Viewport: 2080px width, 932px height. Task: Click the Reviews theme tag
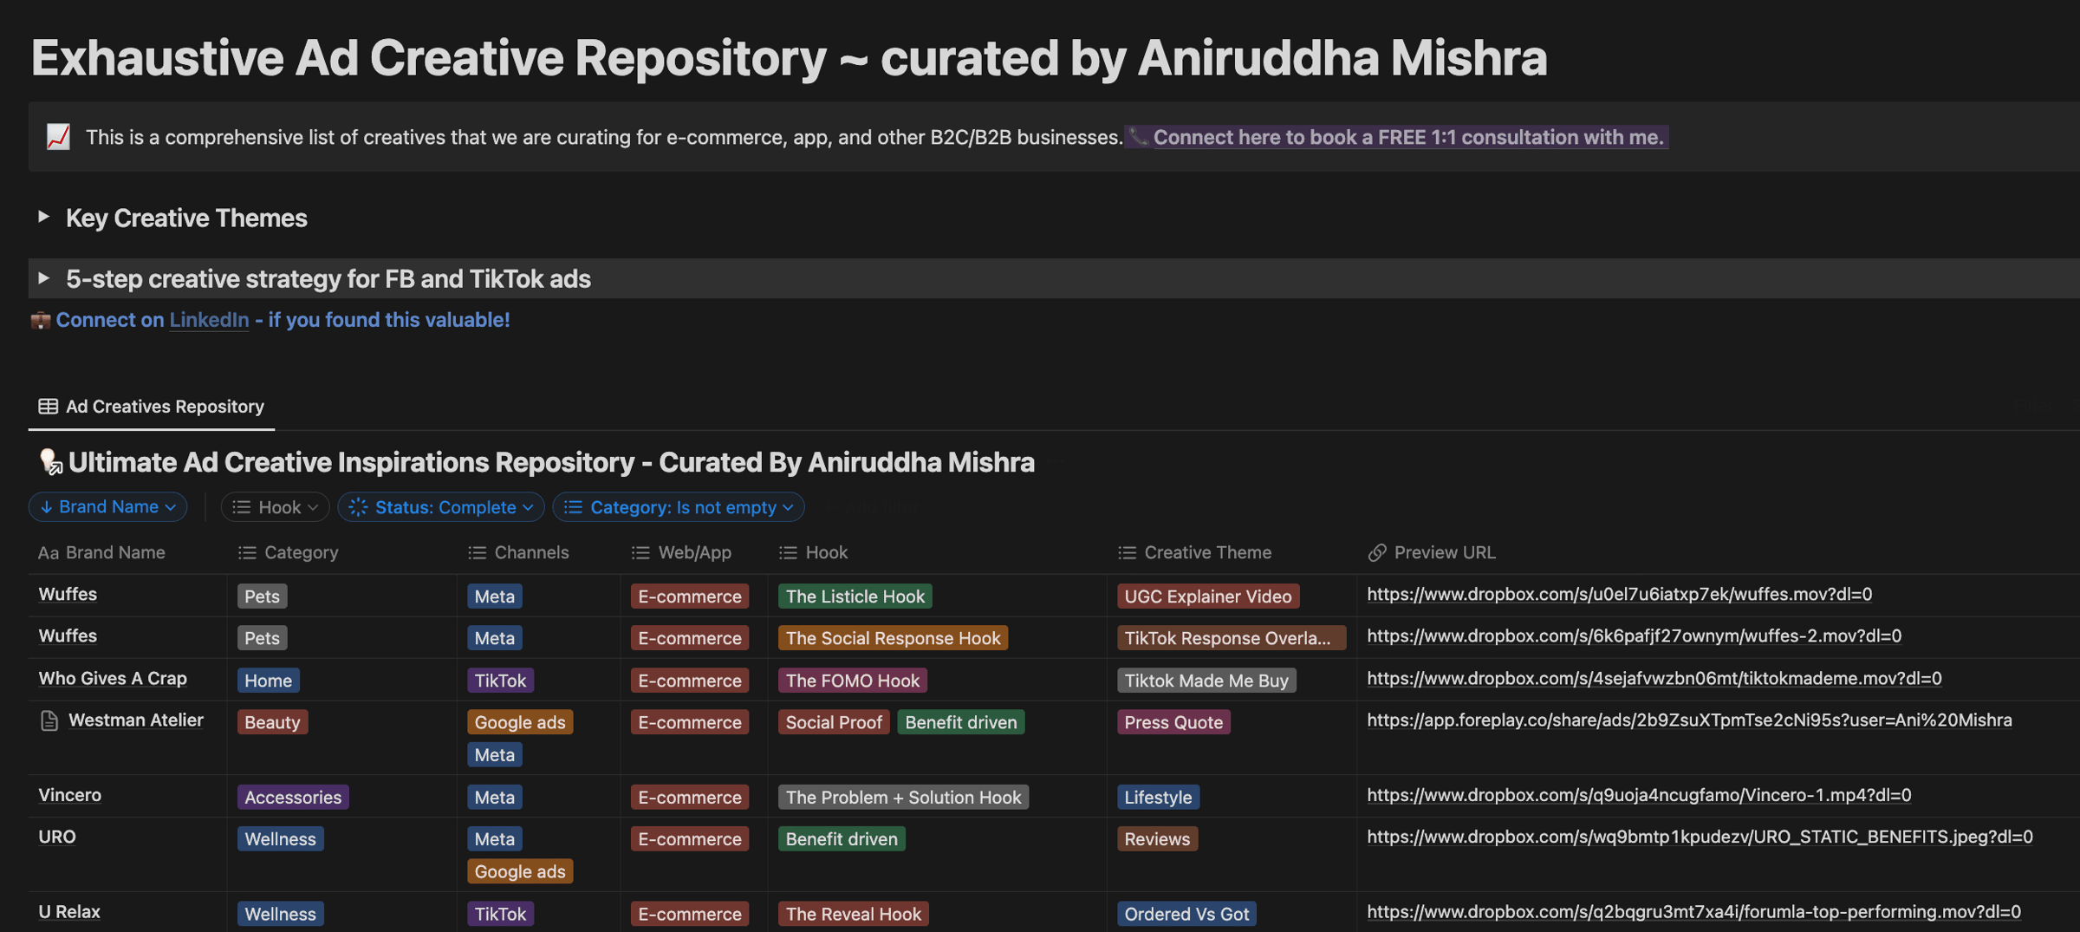click(1157, 839)
